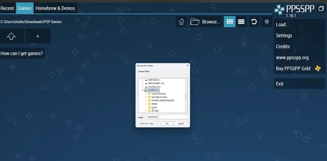This screenshot has width=327, height=161.
Task: Click the current path C:\Users\imshu\Downloads\PSP Games
Action: pyautogui.click(x=31, y=22)
